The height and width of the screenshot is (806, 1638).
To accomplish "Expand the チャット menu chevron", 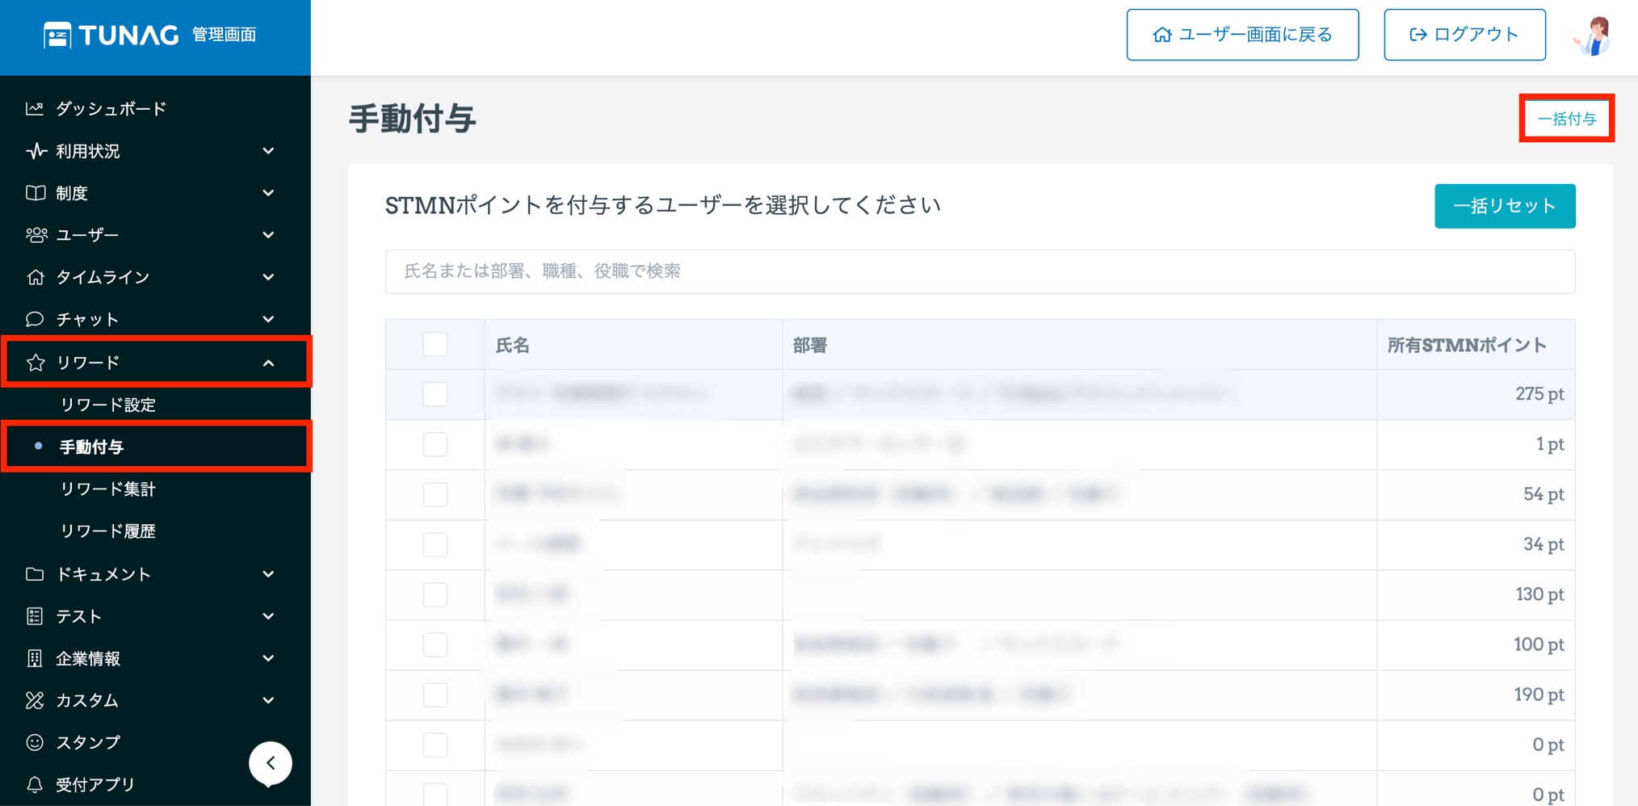I will [269, 319].
